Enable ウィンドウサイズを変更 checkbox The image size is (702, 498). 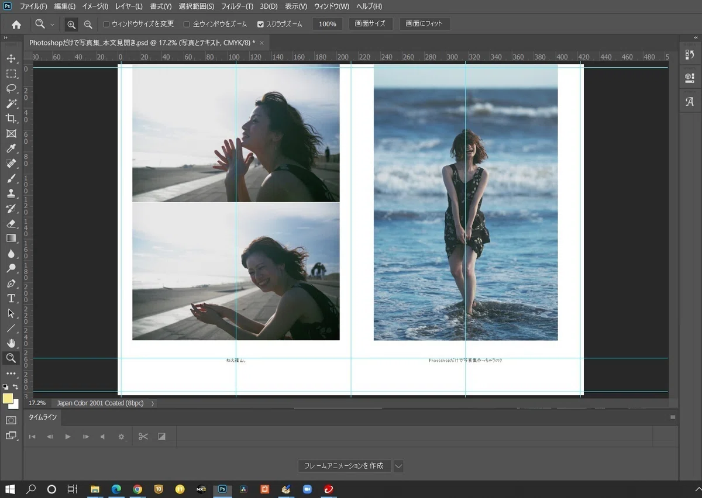[106, 25]
